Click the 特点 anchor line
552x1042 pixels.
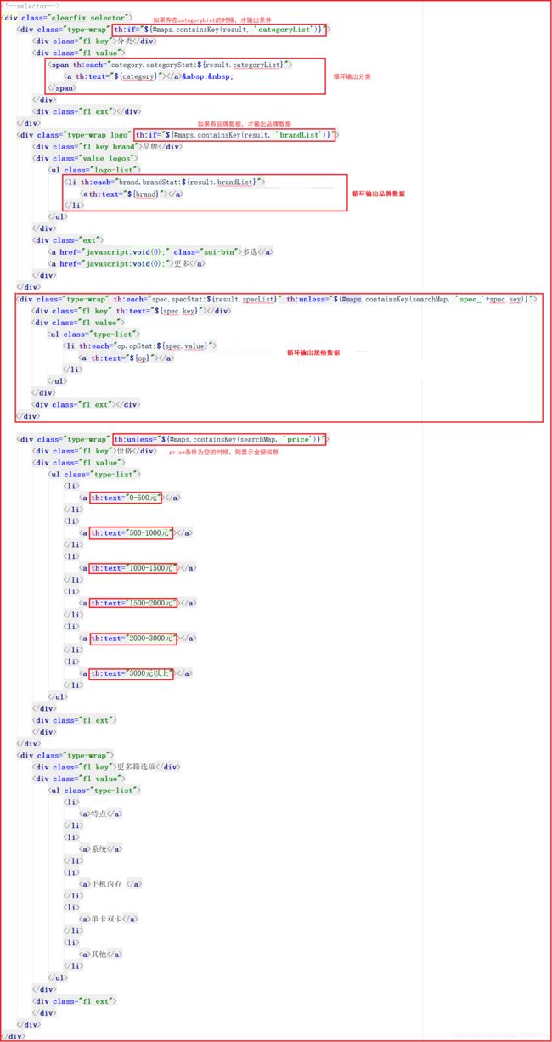101,814
